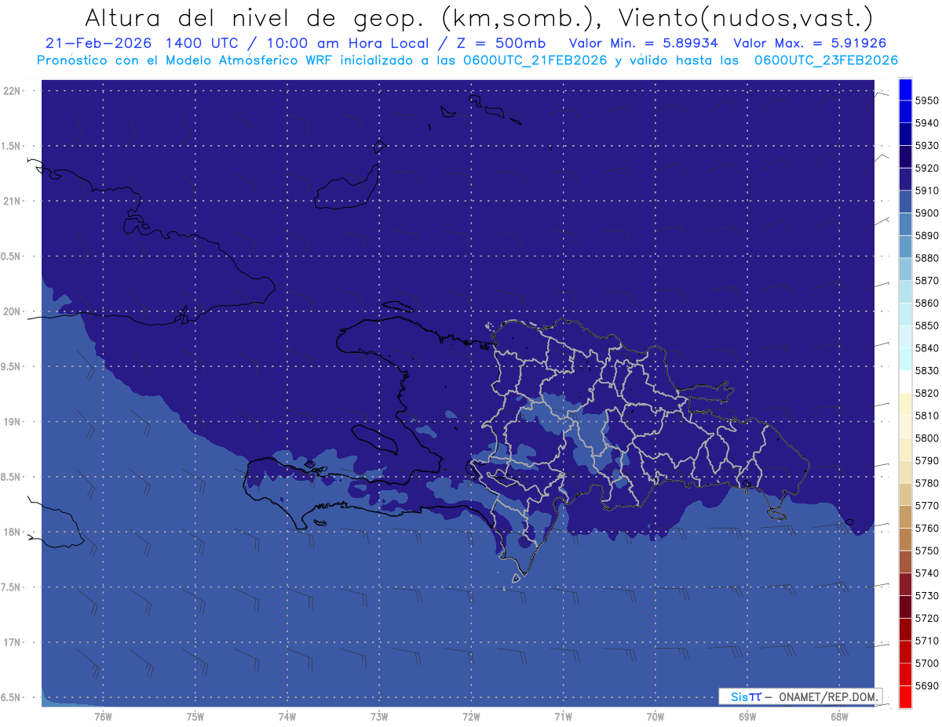Click the '5880' color bar value
Screen dimensions: 942x727
tap(927, 258)
